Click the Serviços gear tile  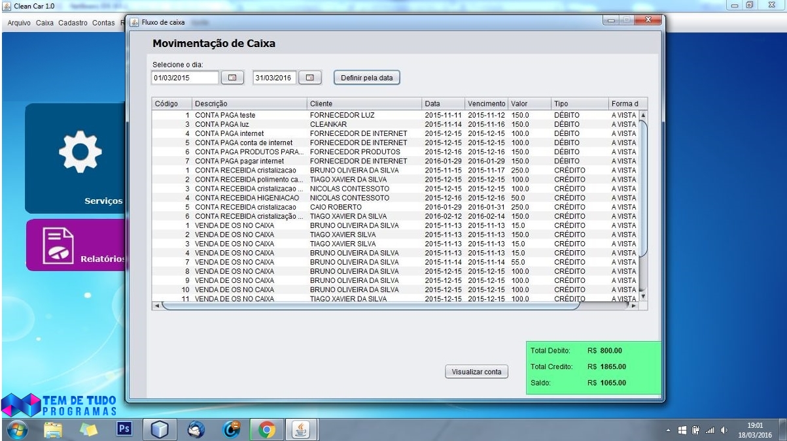pyautogui.click(x=75, y=157)
